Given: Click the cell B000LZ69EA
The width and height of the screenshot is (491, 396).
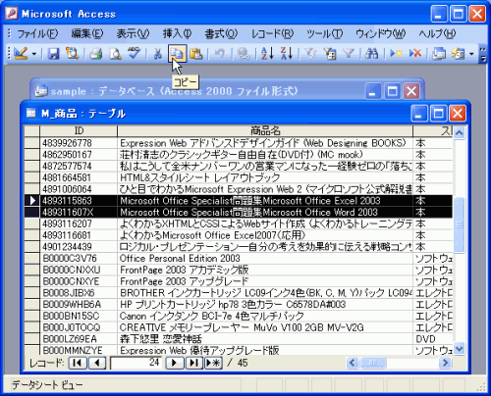Looking at the screenshot, I should click(79, 339).
